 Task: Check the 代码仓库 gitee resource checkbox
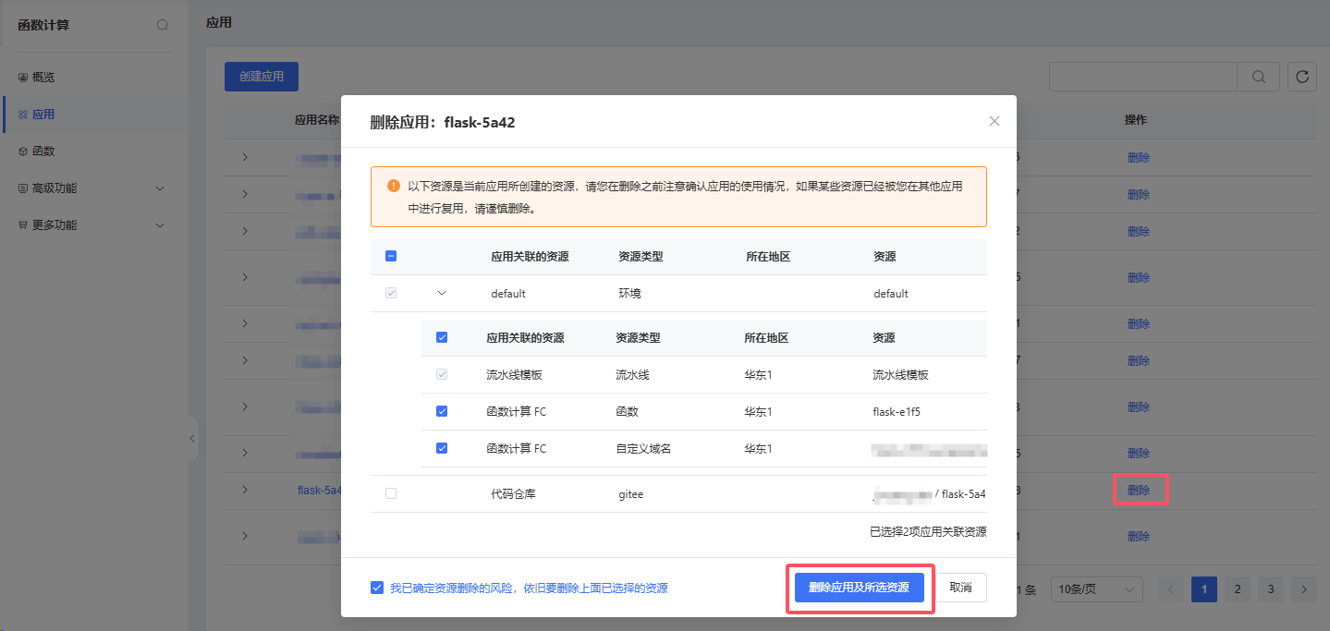pyautogui.click(x=391, y=494)
